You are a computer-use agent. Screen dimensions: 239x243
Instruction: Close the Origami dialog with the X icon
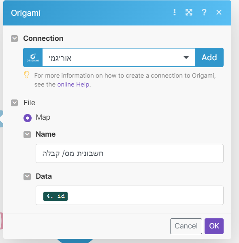[x=219, y=12]
